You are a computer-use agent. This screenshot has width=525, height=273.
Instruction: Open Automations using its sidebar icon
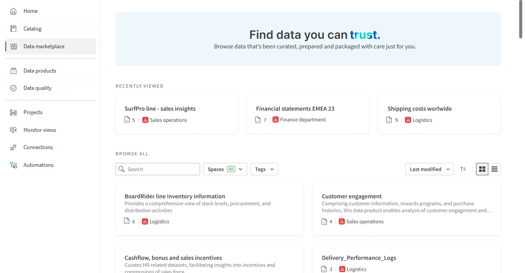click(13, 165)
